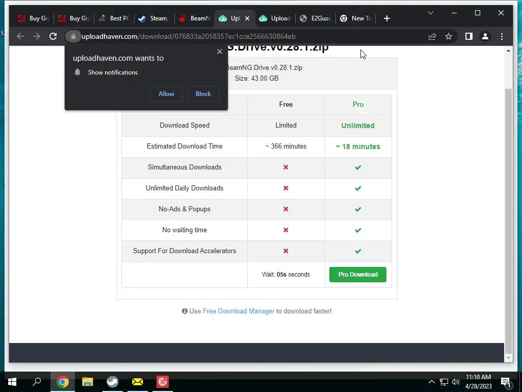
Task: Click red X for No-Ads & Popups
Action: 285,209
